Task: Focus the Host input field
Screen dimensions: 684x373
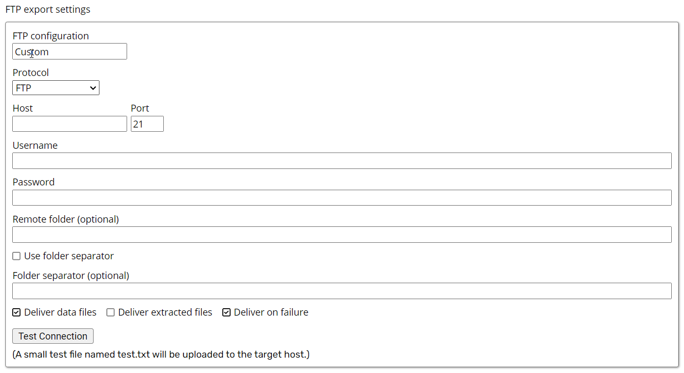Action: pyautogui.click(x=69, y=124)
